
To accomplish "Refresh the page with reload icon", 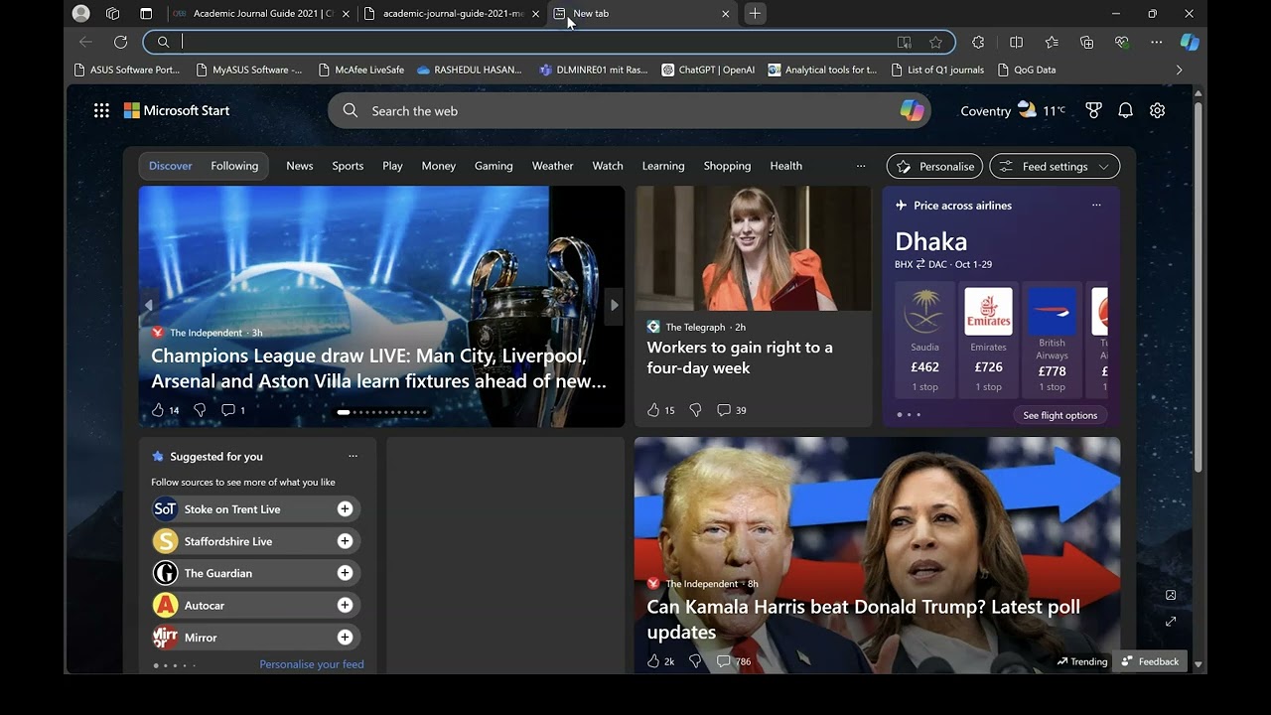I will 120,42.
